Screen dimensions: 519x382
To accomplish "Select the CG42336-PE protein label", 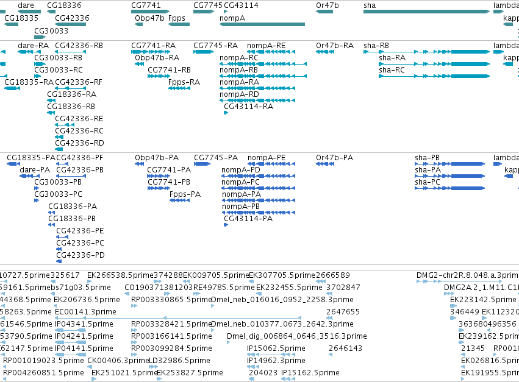I will 80,230.
